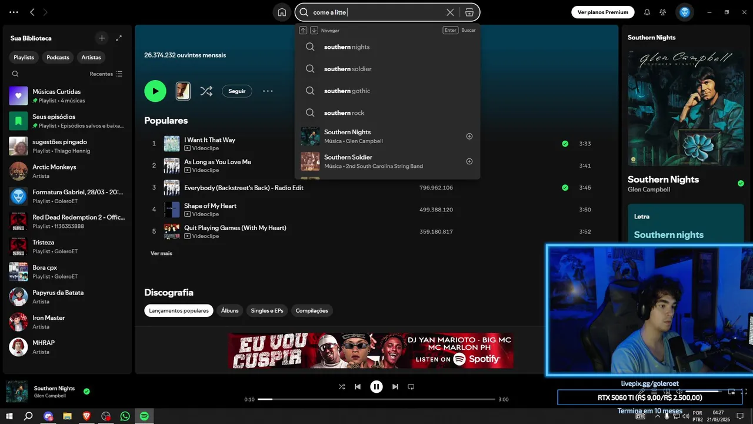Click Glen Campbell album cover in right panel
This screenshot has width=753, height=424.
coord(687,108)
